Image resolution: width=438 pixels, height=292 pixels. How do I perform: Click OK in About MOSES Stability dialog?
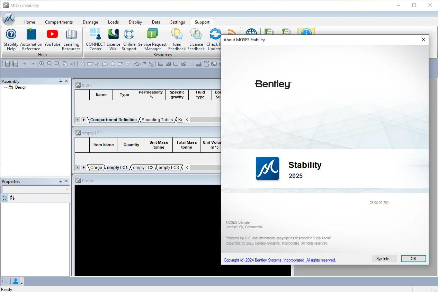point(413,259)
